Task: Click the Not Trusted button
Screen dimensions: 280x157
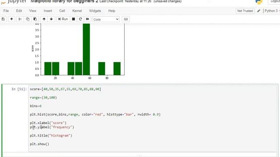Action: pos(245,11)
